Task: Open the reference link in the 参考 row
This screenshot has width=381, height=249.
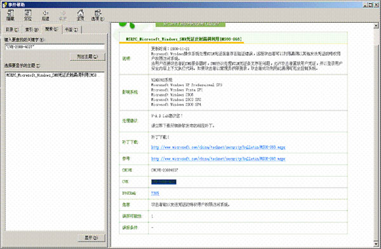Action: tap(218, 158)
